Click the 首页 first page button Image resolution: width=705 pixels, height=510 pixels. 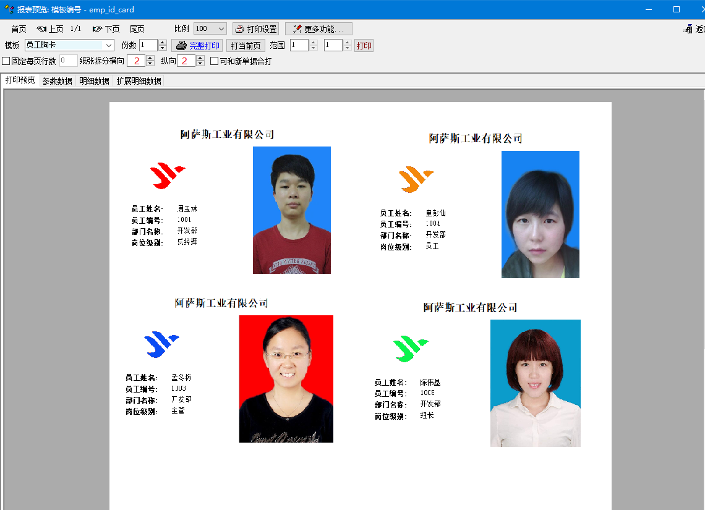[x=19, y=29]
